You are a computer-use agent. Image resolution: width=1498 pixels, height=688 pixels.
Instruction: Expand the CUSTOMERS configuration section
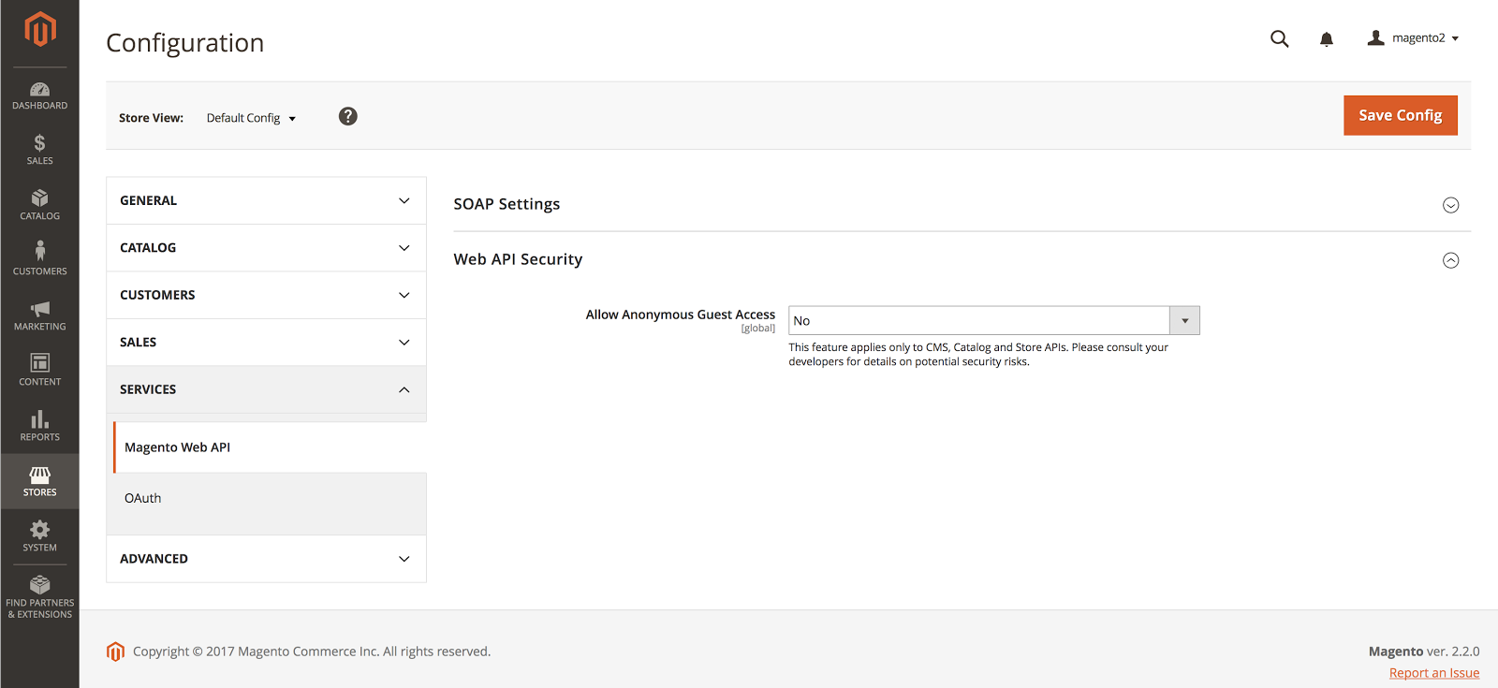click(x=266, y=295)
